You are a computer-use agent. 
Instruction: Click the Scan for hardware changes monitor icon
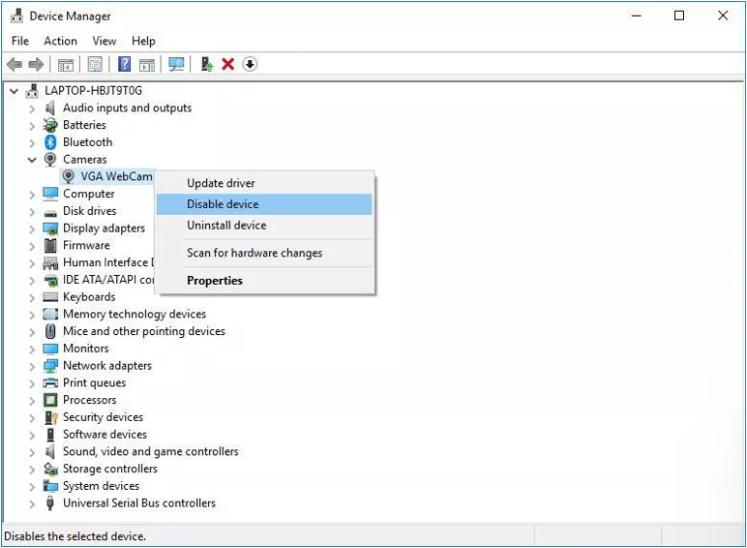pyautogui.click(x=176, y=64)
